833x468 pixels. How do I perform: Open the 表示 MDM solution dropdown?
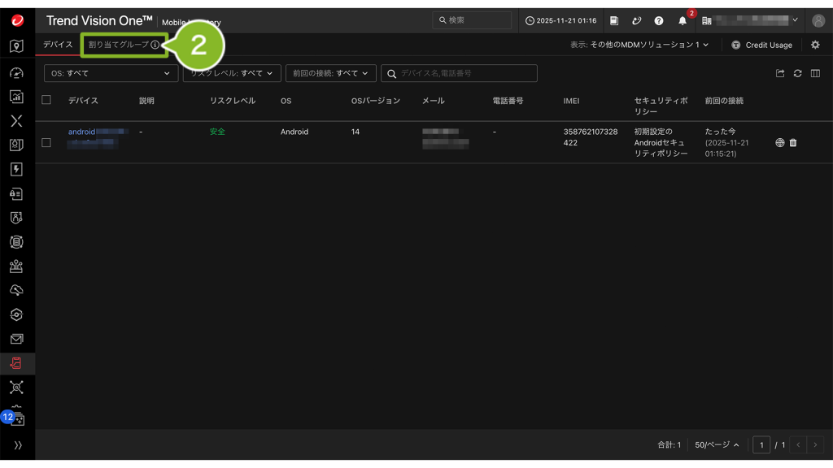639,45
